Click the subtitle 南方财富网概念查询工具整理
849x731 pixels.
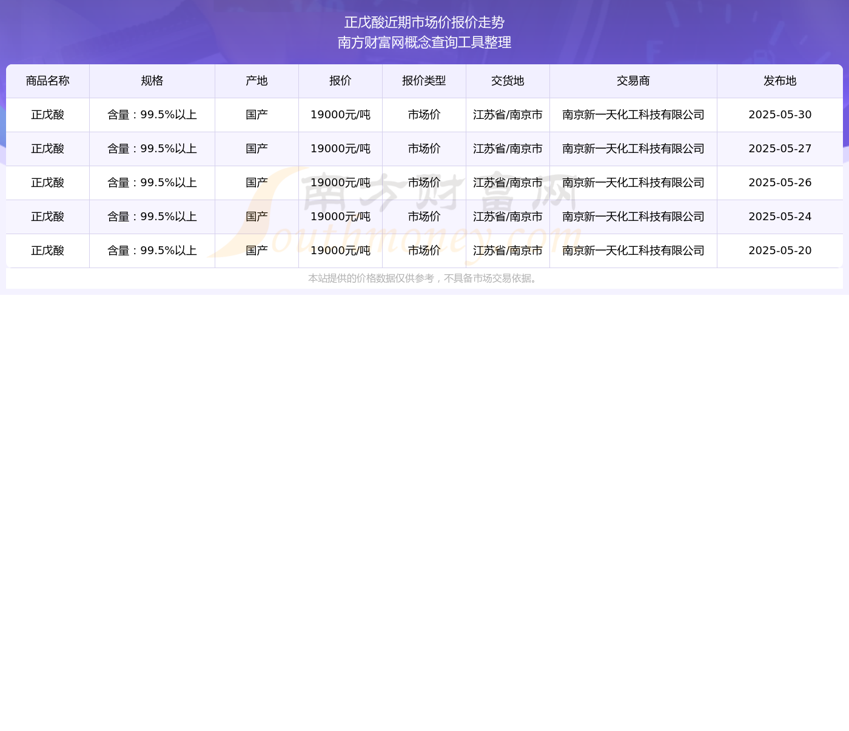(x=424, y=42)
